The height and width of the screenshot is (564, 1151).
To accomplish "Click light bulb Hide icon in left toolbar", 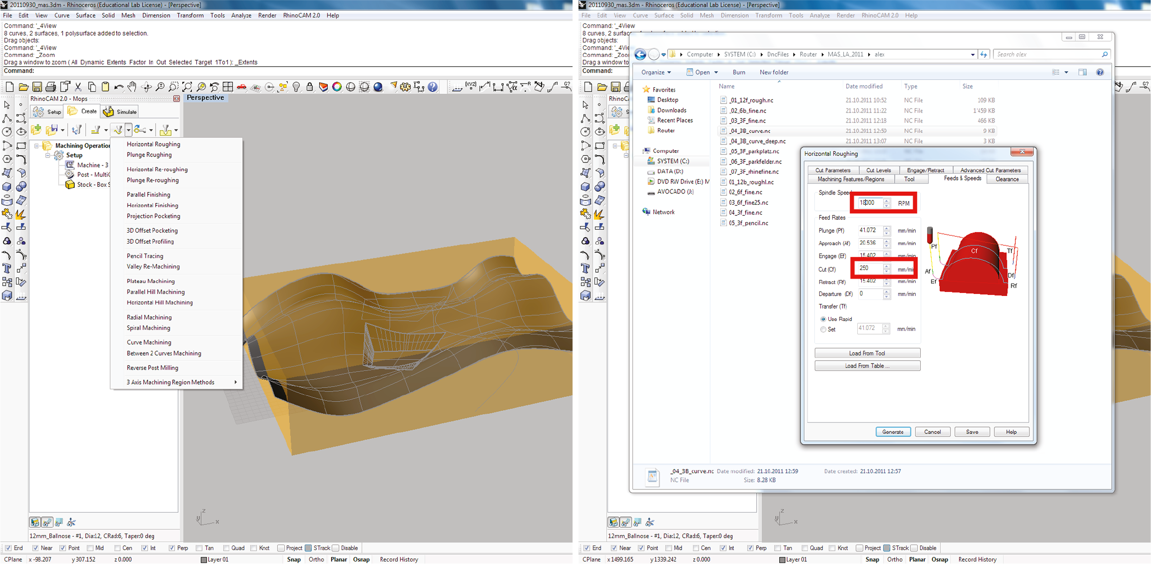I will click(296, 87).
